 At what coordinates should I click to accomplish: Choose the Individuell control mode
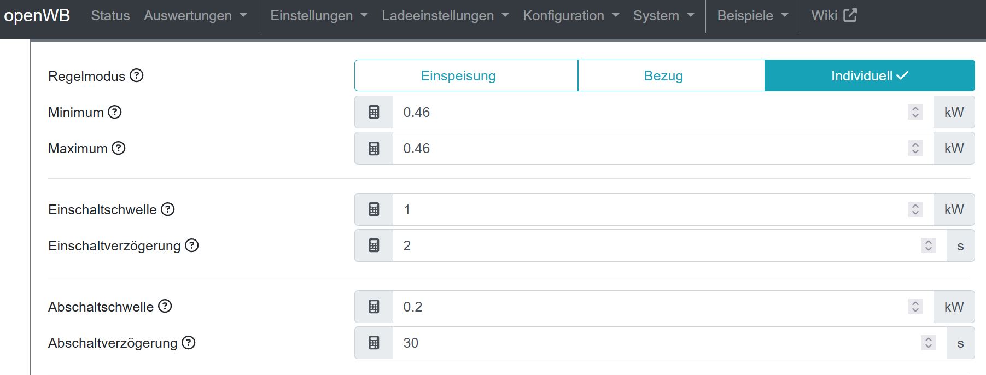tap(870, 75)
